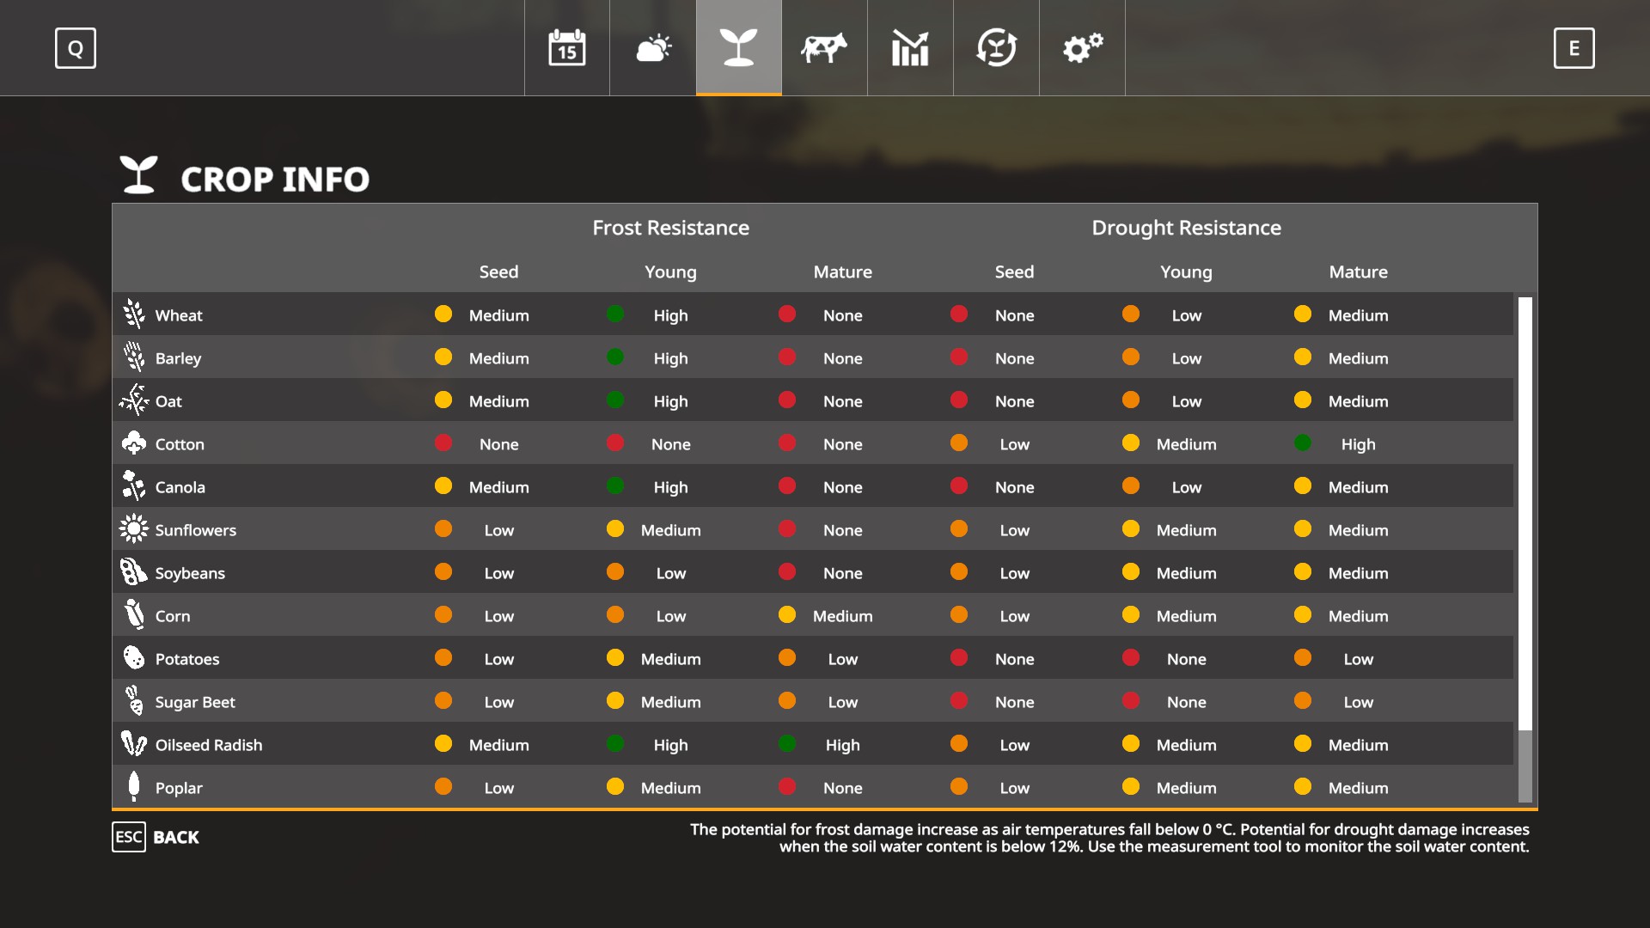This screenshot has height=928, width=1650.
Task: Click the Wheat crop icon
Action: pos(134,314)
